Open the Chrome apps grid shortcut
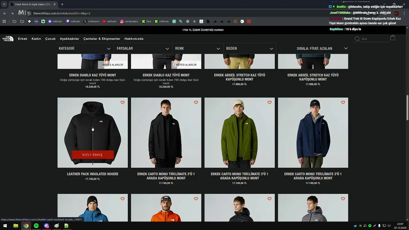This screenshot has width=409, height=230. coord(4,21)
